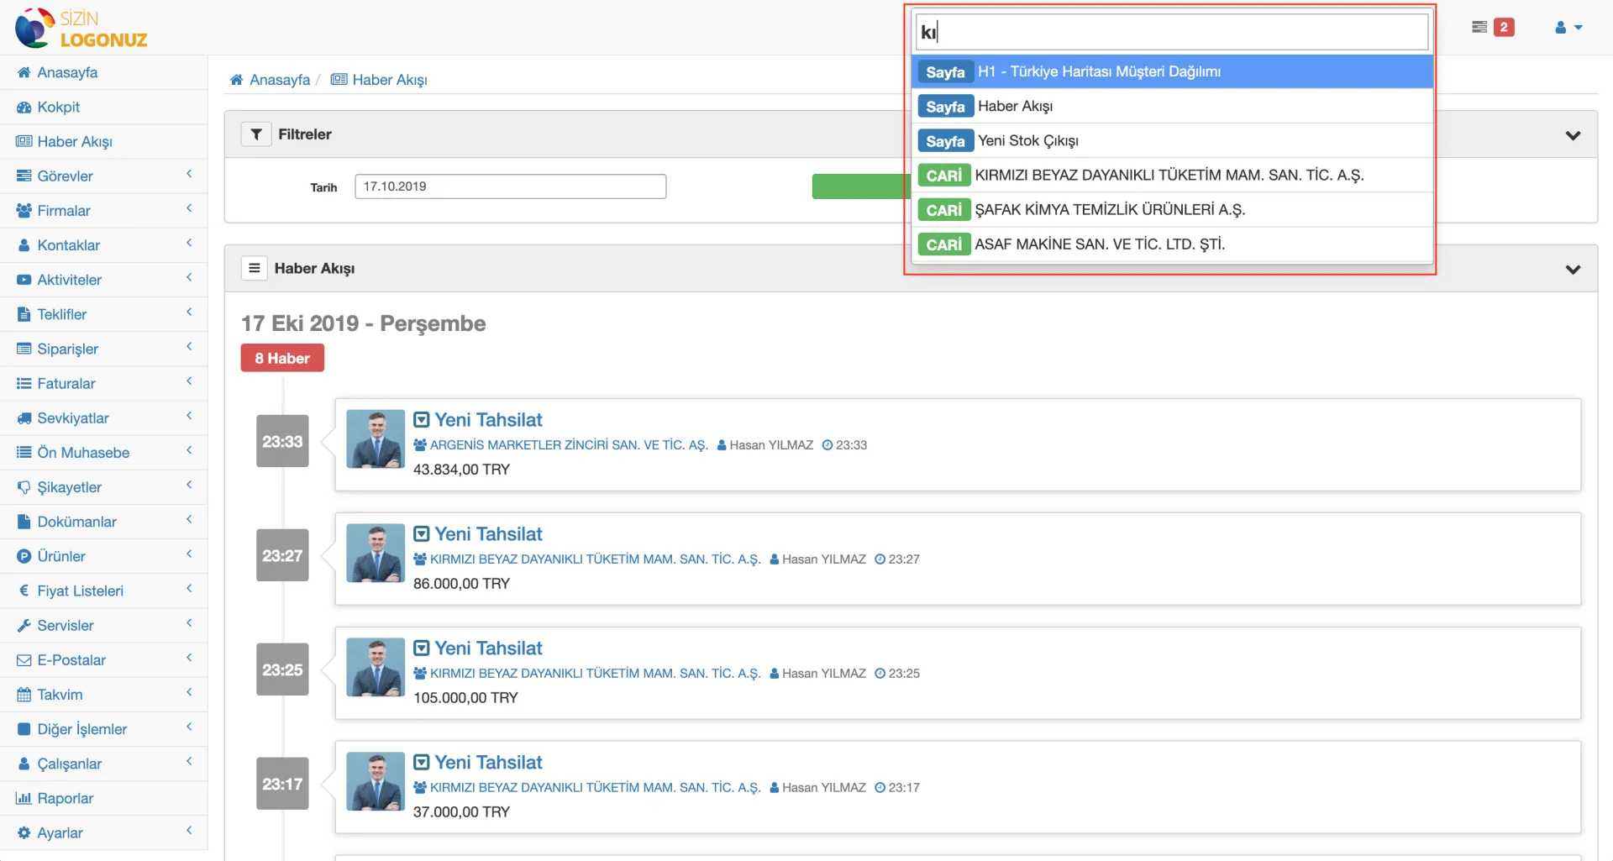Open Haber Akışı breadcrumb link

click(390, 80)
